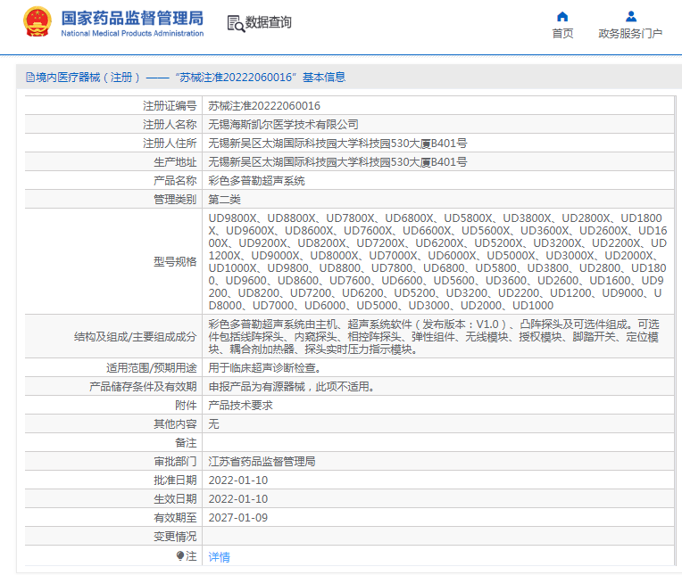Click the national emblem logo
This screenshot has height=575, width=682.
tap(37, 21)
